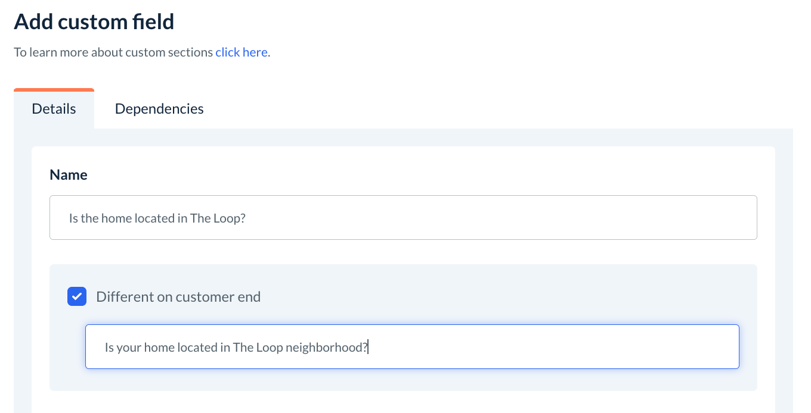Click the 'To learn more about custom sections' text

[x=113, y=52]
